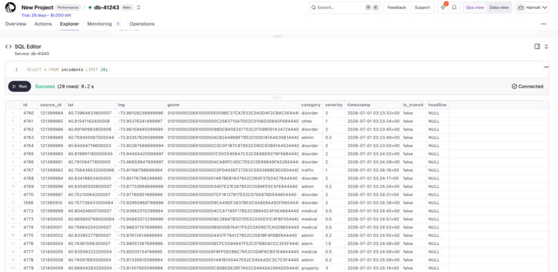This screenshot has width=558, height=272.
Task: Open the project/service switcher chevrons
Action: [138, 8]
